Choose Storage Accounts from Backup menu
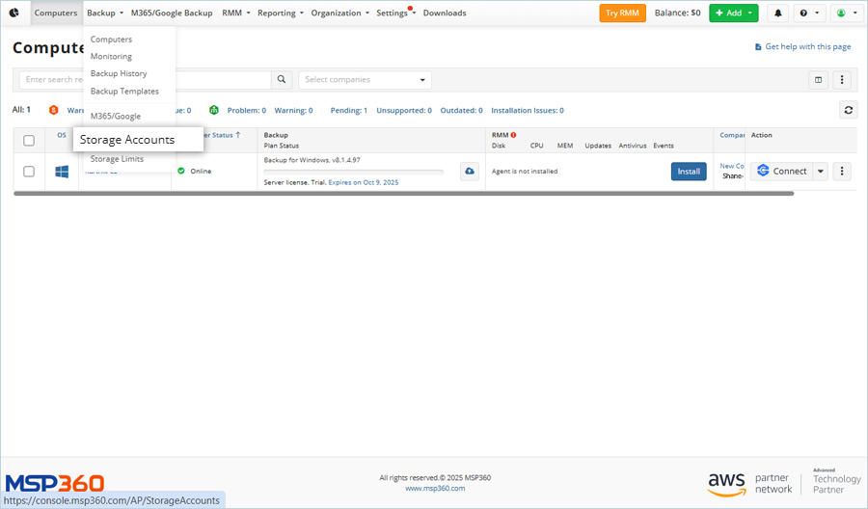 [x=127, y=140]
